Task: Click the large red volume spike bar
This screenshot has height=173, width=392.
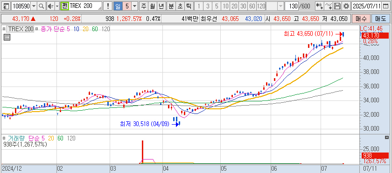Action: (x=142, y=152)
